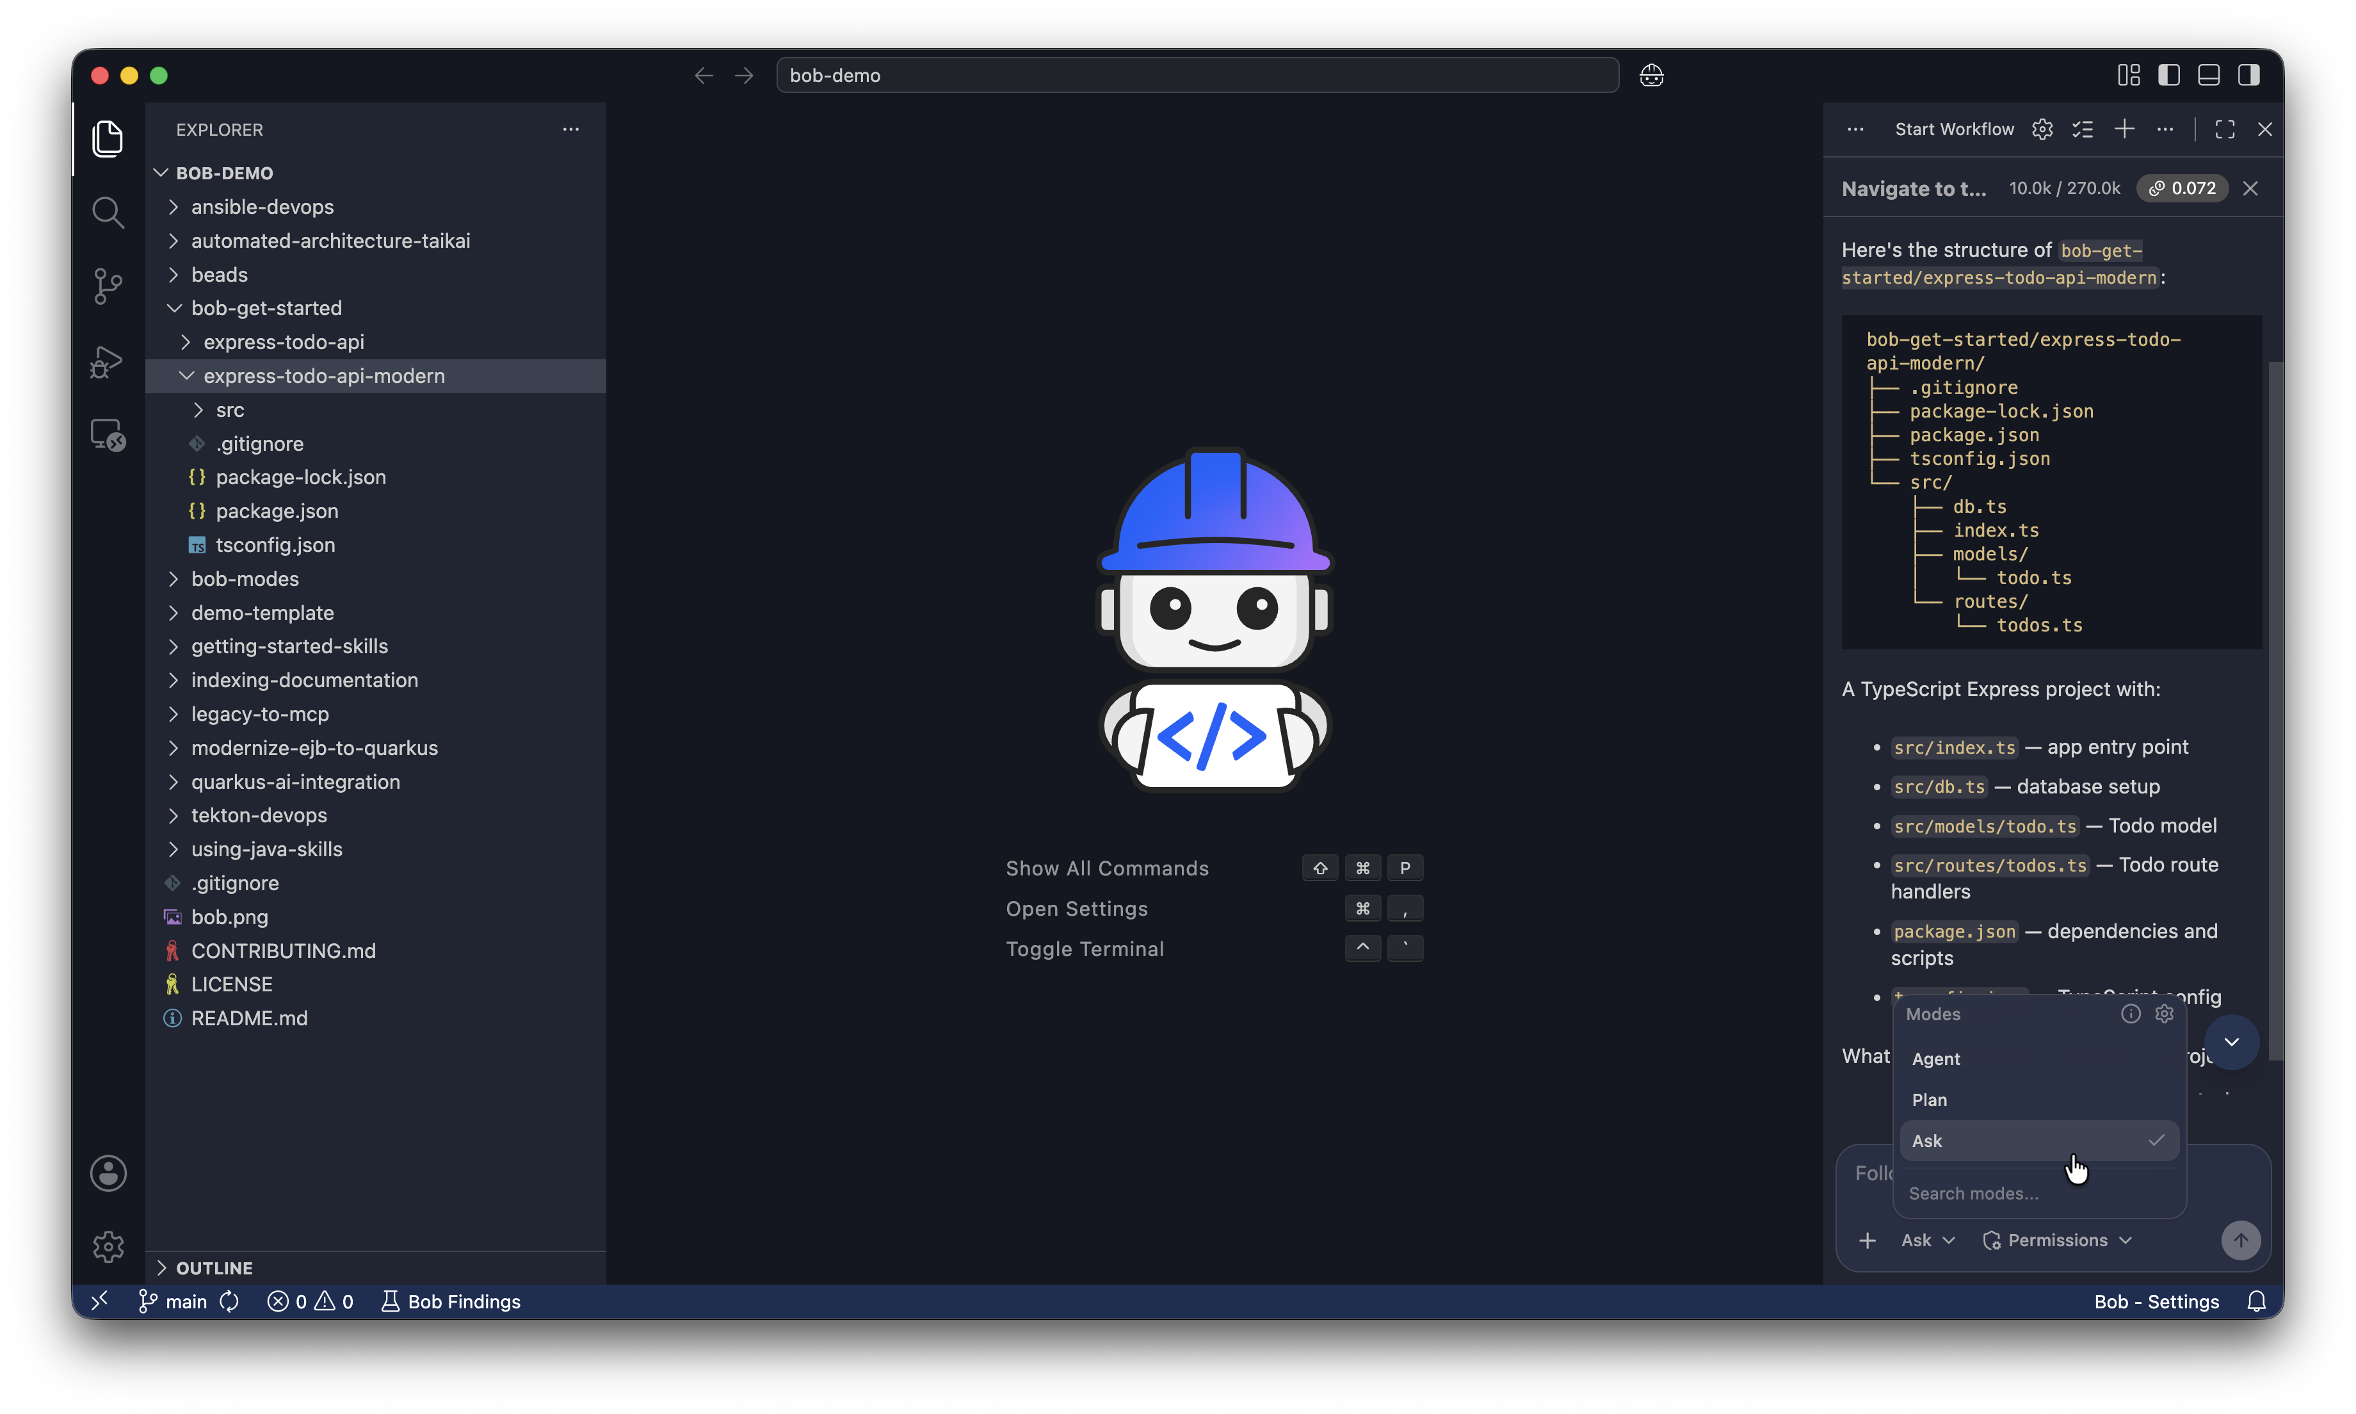Click the bob-demo command center search bar

pyautogui.click(x=1197, y=76)
